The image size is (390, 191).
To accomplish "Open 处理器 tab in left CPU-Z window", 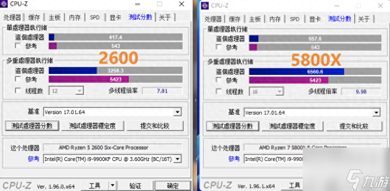I will pos(13,17).
